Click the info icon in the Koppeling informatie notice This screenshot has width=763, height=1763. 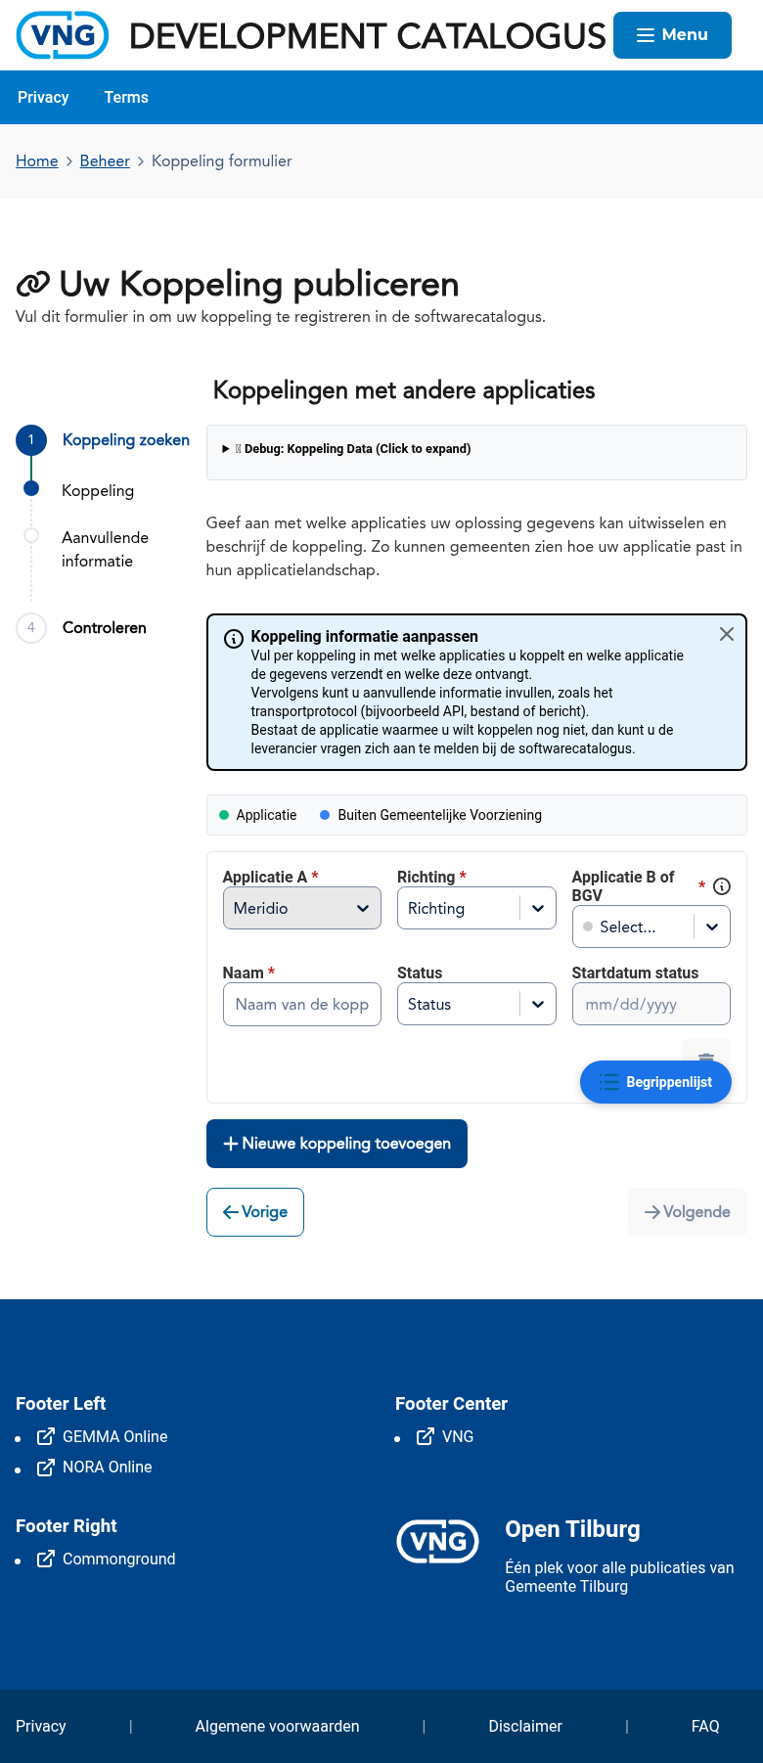click(234, 638)
